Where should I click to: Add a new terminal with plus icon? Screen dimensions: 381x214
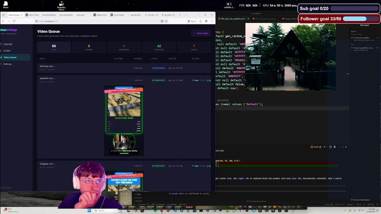click(x=324, y=147)
